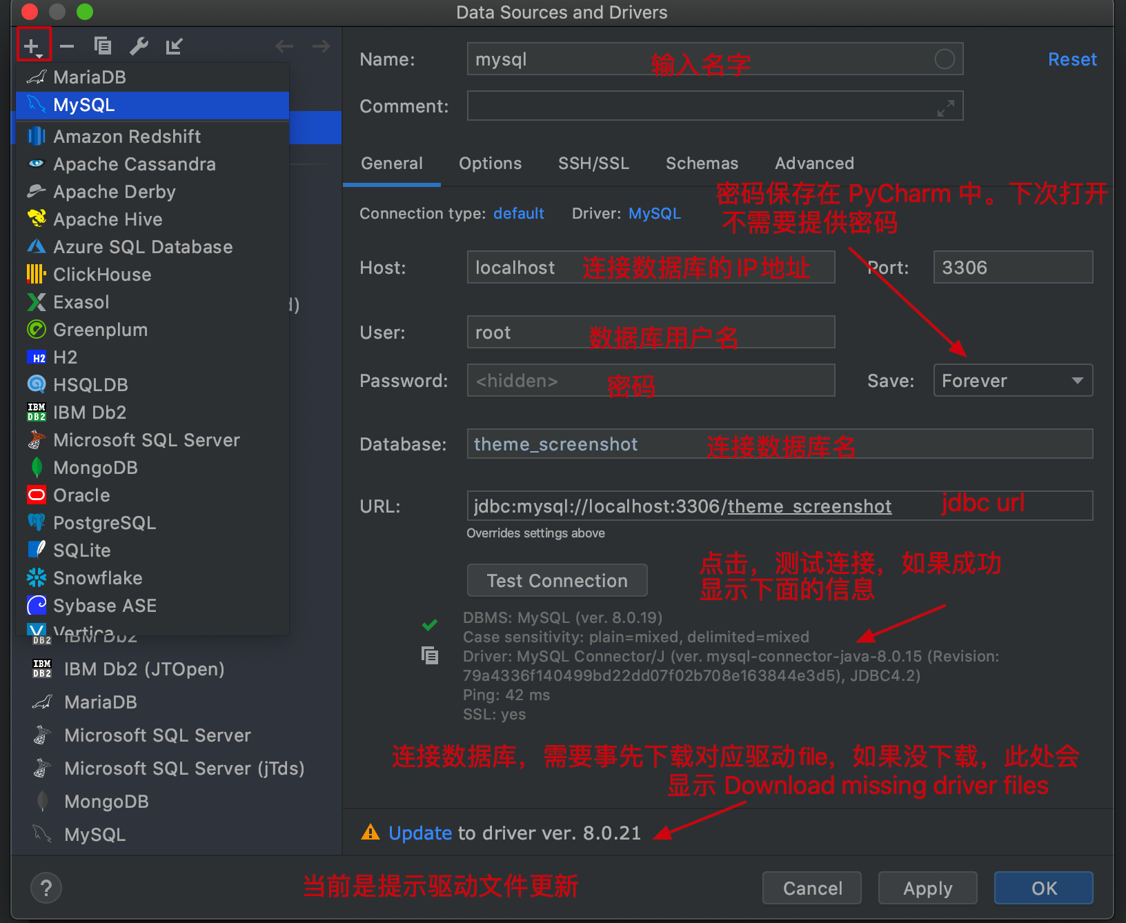The image size is (1126, 923).
Task: Click the Port field 3306
Action: coord(1013,268)
